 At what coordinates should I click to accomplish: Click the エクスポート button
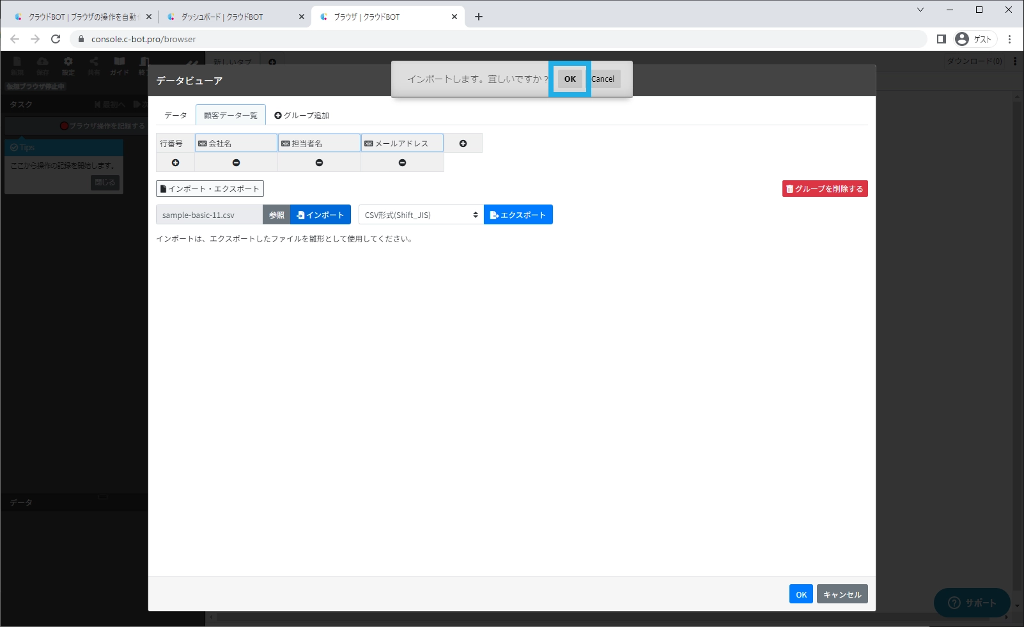(x=518, y=215)
